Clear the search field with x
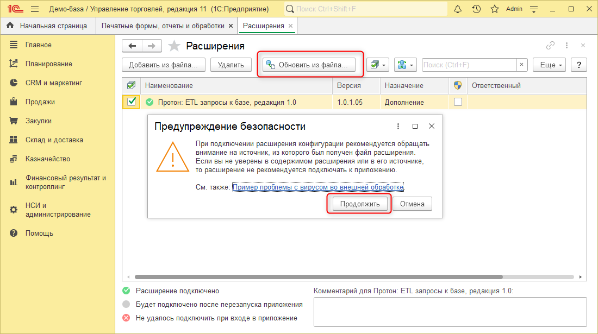 (521, 65)
